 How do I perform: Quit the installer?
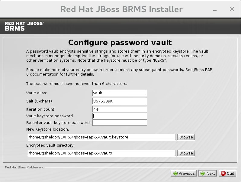click(x=227, y=174)
